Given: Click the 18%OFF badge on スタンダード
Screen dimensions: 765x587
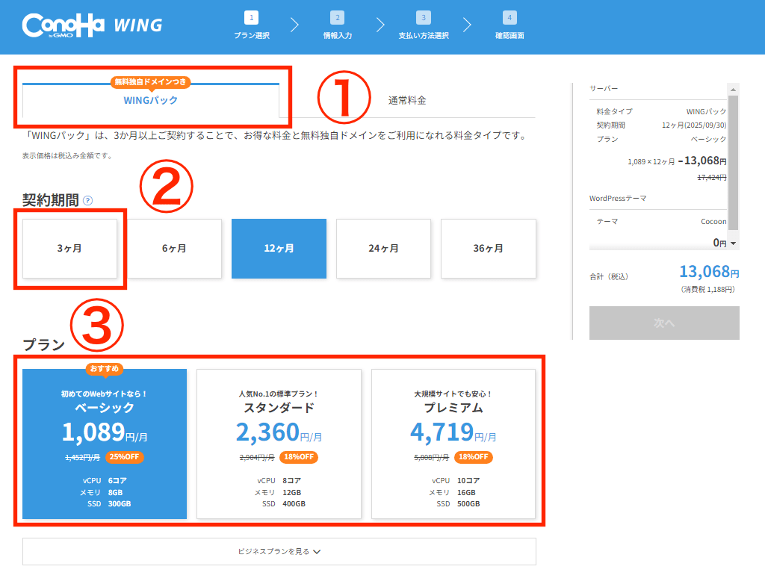Looking at the screenshot, I should pyautogui.click(x=299, y=457).
